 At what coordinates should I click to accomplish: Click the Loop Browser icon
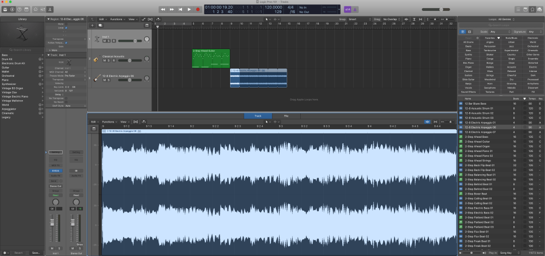click(x=532, y=9)
